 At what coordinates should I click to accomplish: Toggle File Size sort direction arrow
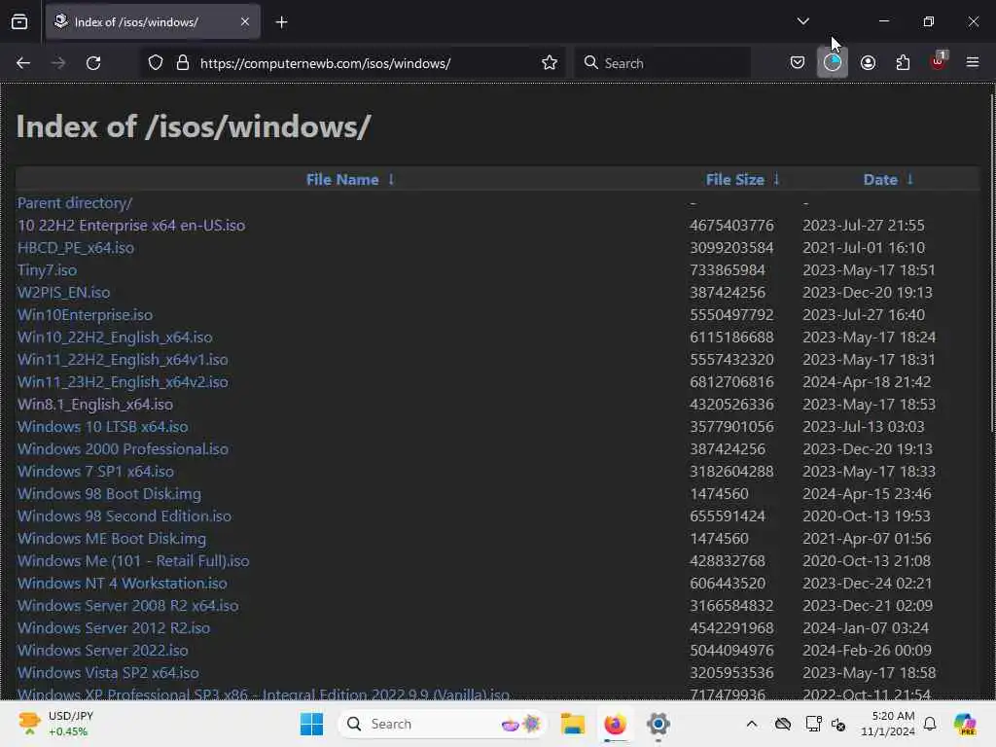pos(776,180)
